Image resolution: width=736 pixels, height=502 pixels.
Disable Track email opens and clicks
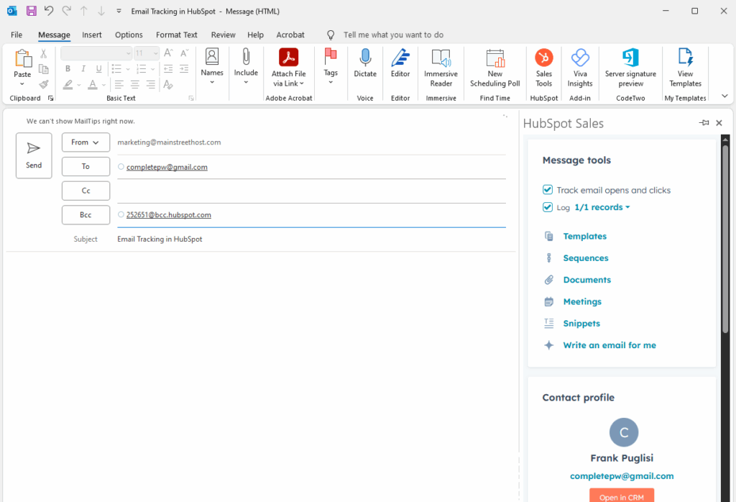[x=547, y=190]
